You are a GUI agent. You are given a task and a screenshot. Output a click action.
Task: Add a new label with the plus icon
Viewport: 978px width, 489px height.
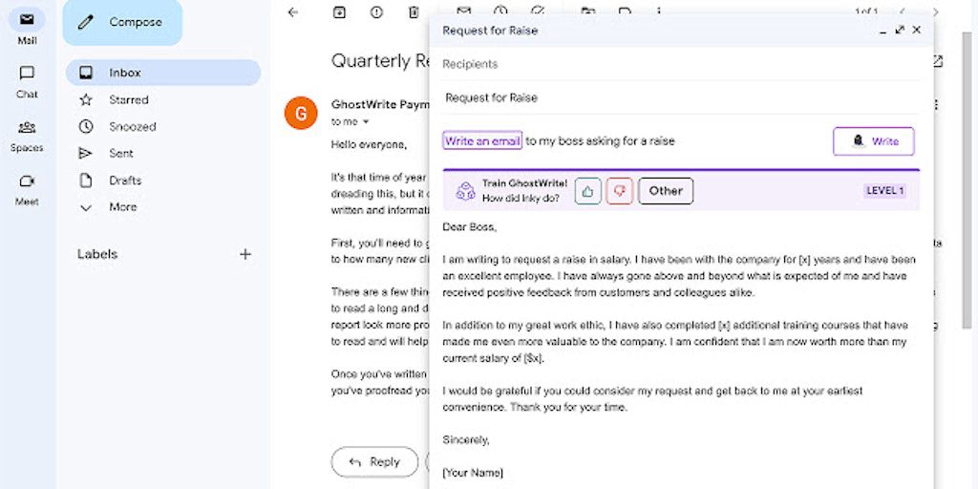point(245,254)
